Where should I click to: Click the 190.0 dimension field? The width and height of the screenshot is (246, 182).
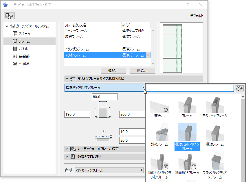77,114
